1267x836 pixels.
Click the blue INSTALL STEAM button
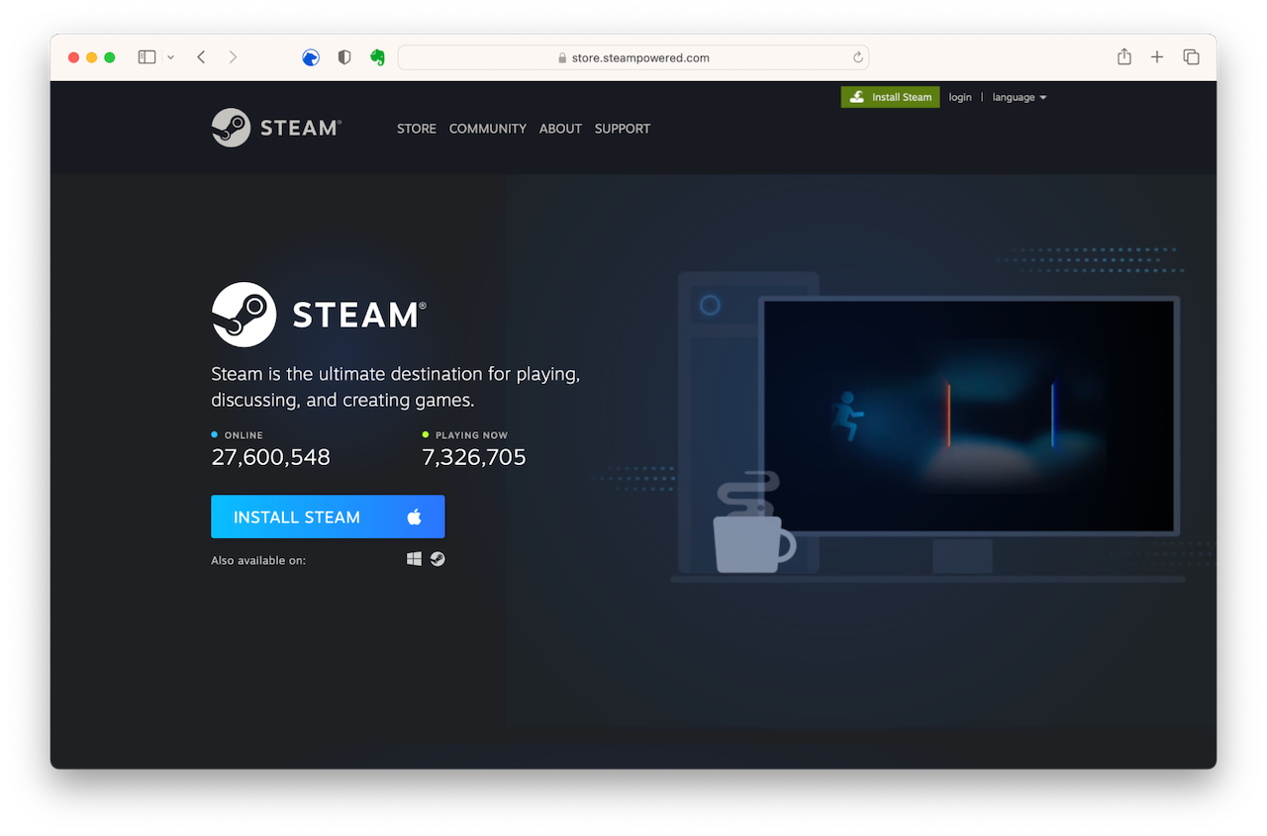point(328,516)
